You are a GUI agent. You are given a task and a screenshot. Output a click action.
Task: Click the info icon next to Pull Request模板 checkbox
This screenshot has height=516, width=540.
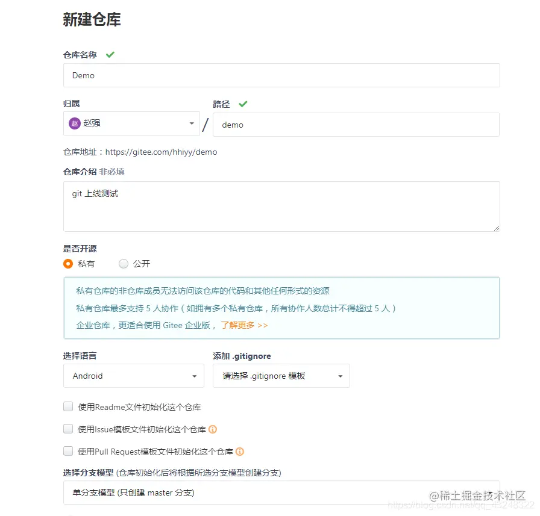point(240,452)
